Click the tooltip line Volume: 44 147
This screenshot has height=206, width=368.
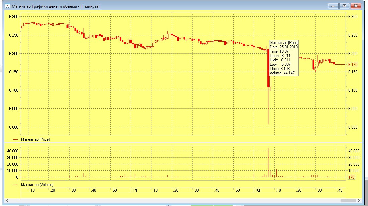pyautogui.click(x=282, y=73)
